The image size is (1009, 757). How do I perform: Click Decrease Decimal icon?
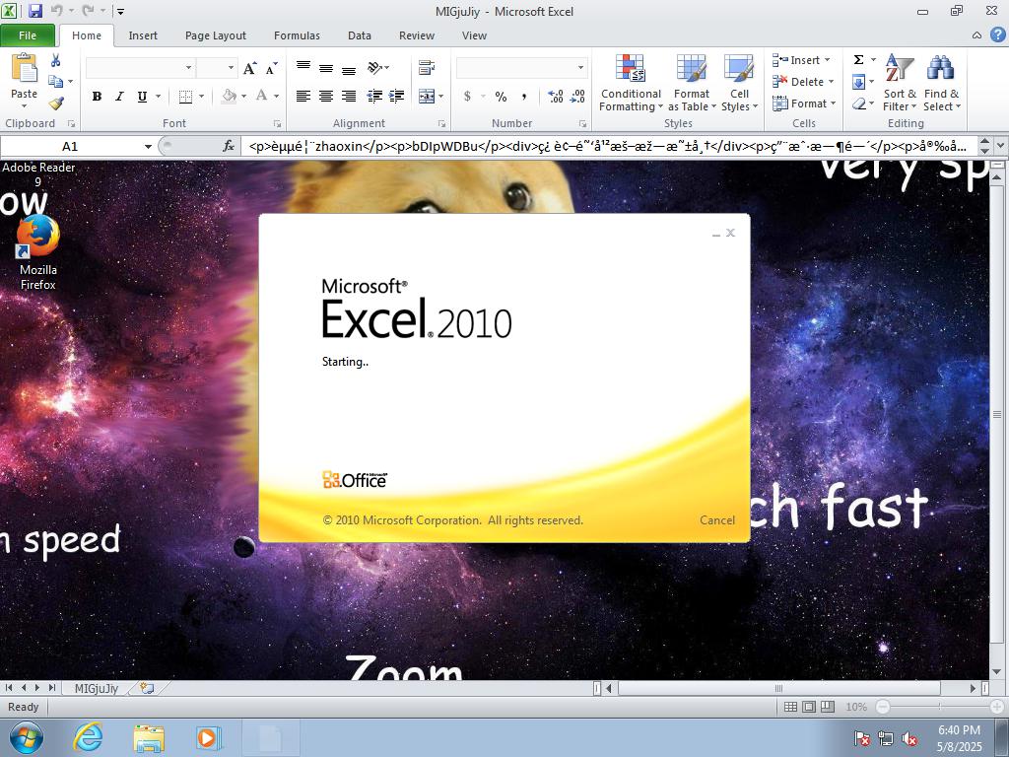pos(577,97)
